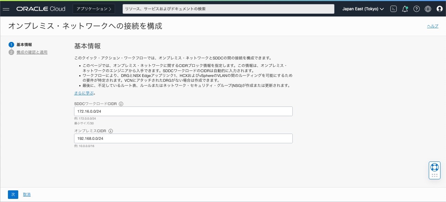Click the SDDCワークロードCIDR input field

click(183, 111)
